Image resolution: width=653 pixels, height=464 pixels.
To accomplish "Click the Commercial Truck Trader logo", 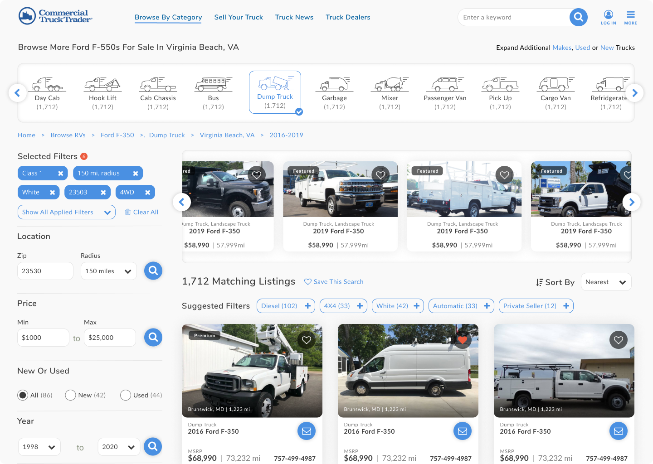I will (x=55, y=16).
